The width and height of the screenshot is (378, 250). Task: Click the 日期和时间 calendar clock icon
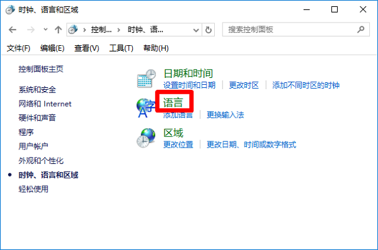coord(146,79)
